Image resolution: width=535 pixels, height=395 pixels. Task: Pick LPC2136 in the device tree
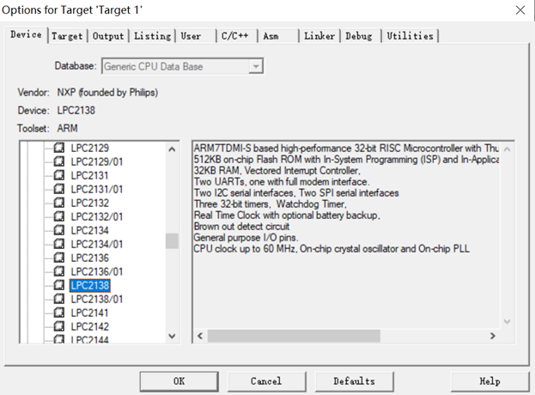coord(89,258)
